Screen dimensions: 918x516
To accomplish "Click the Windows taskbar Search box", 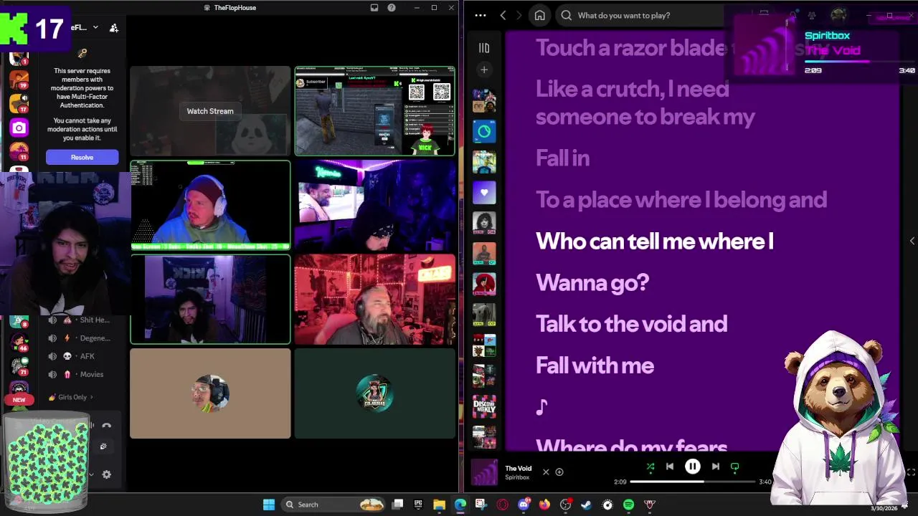I will 333,505.
